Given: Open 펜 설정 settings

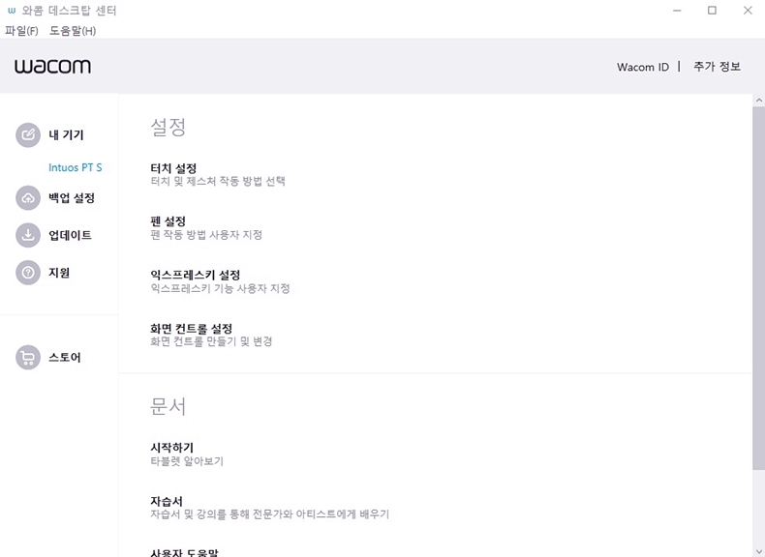Looking at the screenshot, I should pos(168,221).
